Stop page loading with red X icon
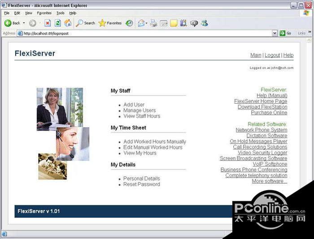This screenshot has width=314, height=239. click(x=48, y=23)
